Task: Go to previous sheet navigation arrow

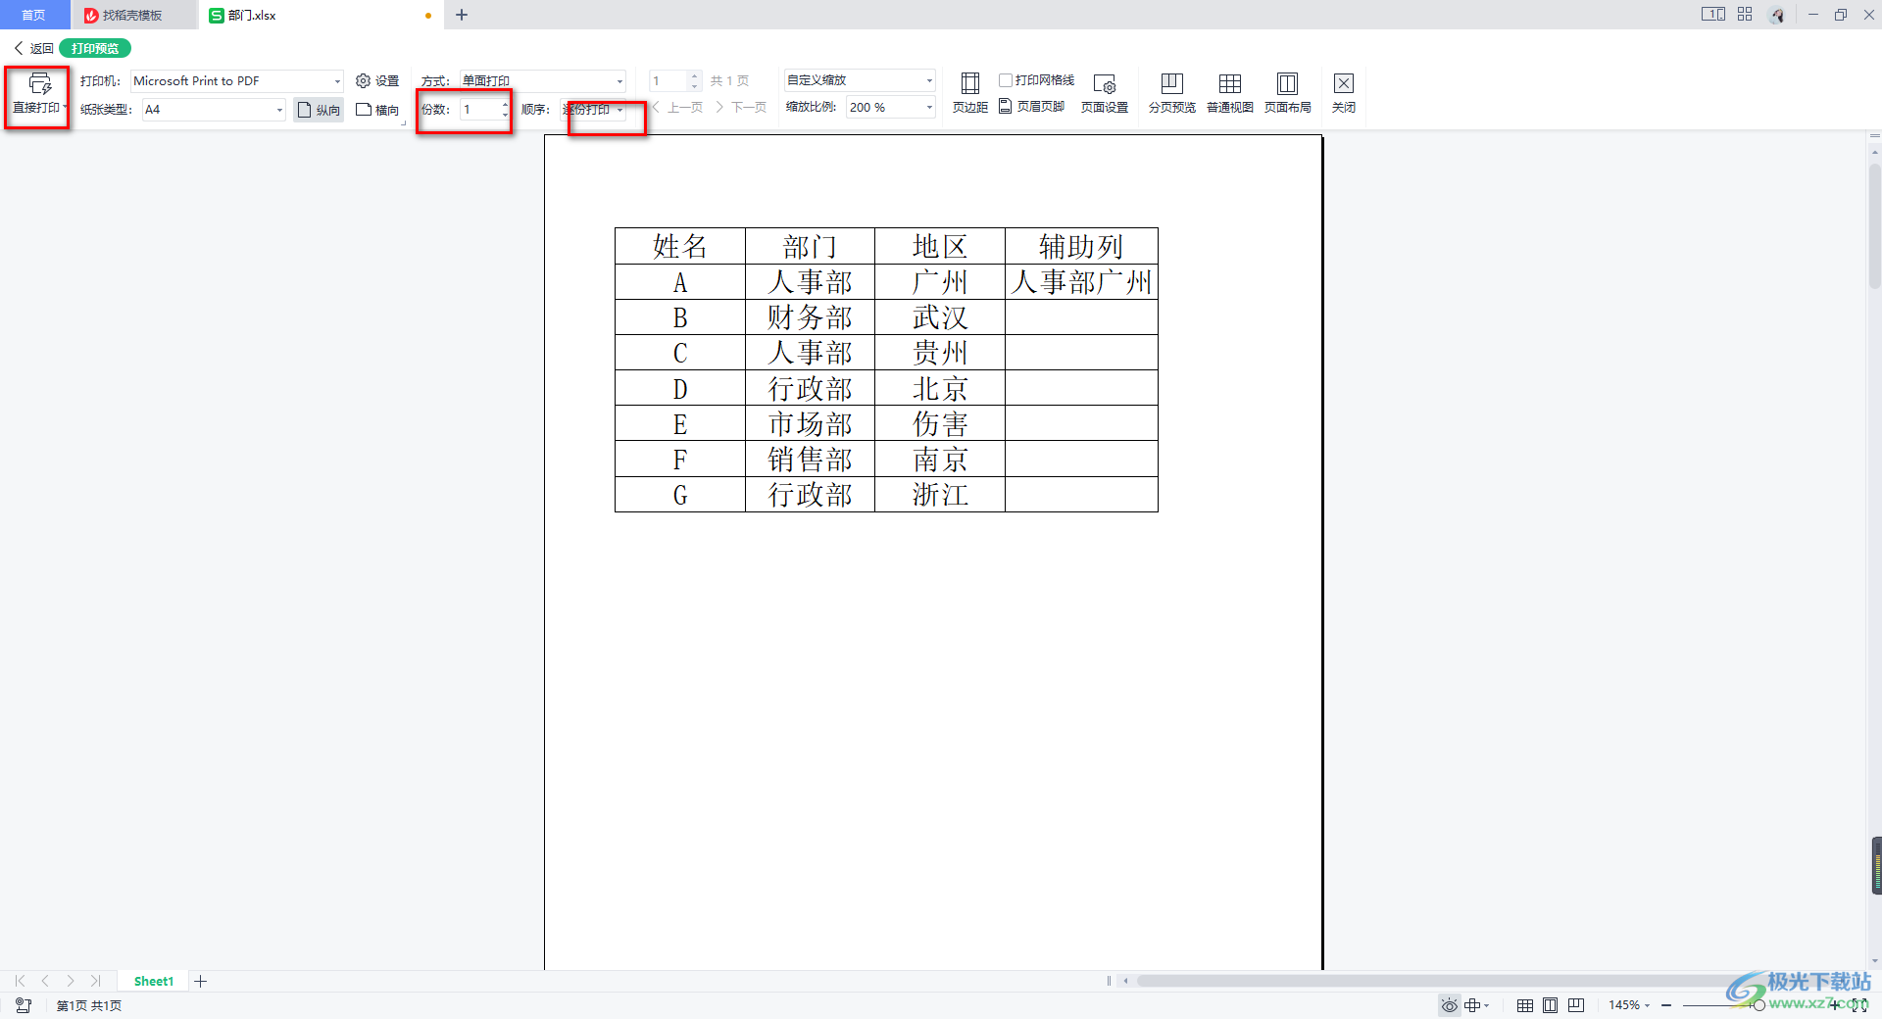Action: click(x=45, y=981)
